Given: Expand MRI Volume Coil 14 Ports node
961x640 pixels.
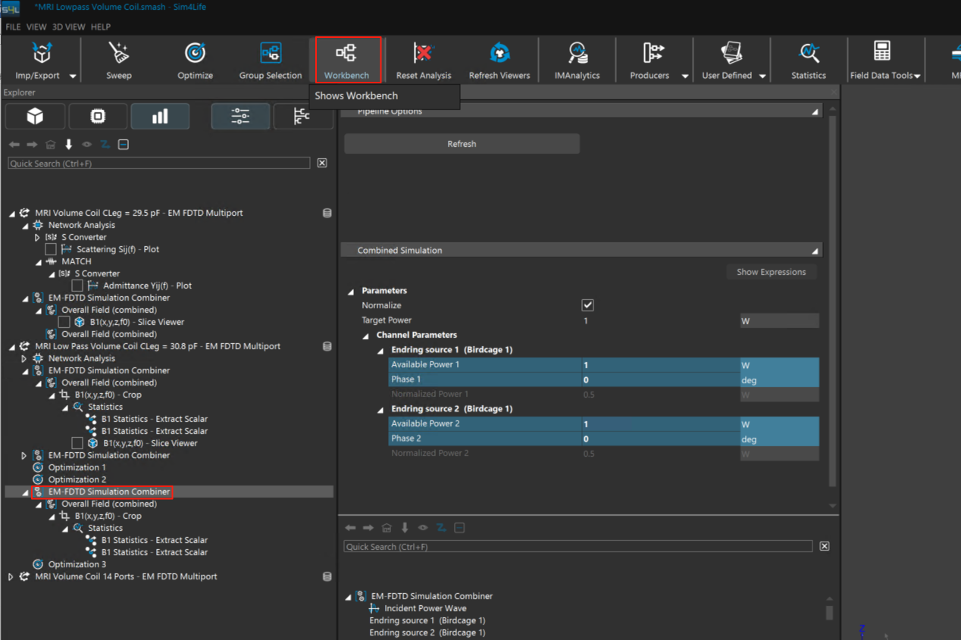Looking at the screenshot, I should (11, 576).
